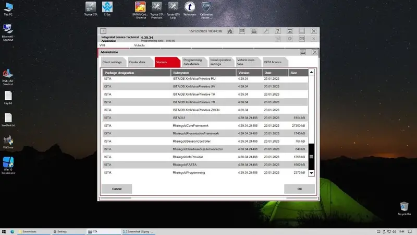The height and width of the screenshot is (235, 417).
Task: Click the Package designation column header
Action: pyautogui.click(x=137, y=73)
